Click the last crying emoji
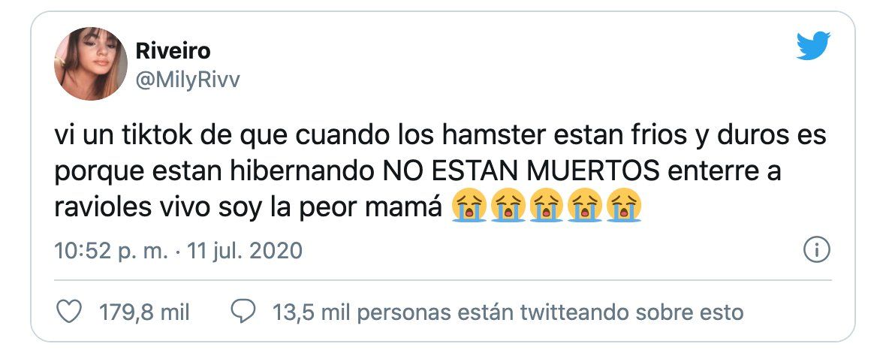Viewport: 880px width, 362px height. click(x=625, y=207)
